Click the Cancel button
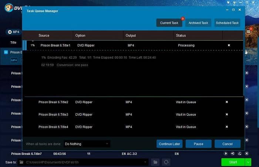Viewport: 259px width, 167px height. (228, 144)
